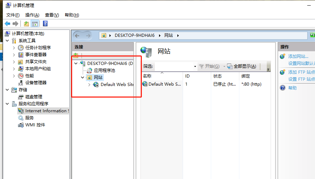
Task: Click DESKTOP-9HDHAI6 in the address breadcrumb
Action: [x=134, y=35]
